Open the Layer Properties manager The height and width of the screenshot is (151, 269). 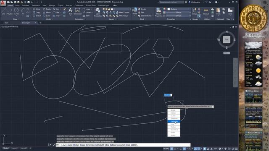coord(98,12)
